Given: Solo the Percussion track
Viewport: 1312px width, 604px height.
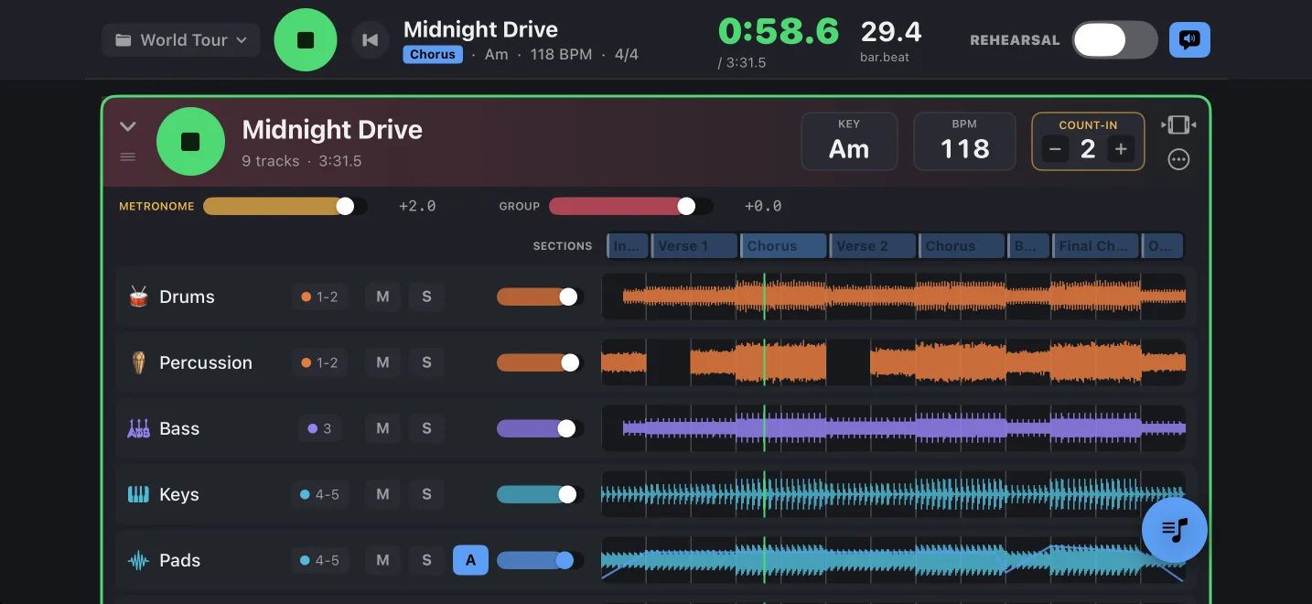Looking at the screenshot, I should point(426,362).
